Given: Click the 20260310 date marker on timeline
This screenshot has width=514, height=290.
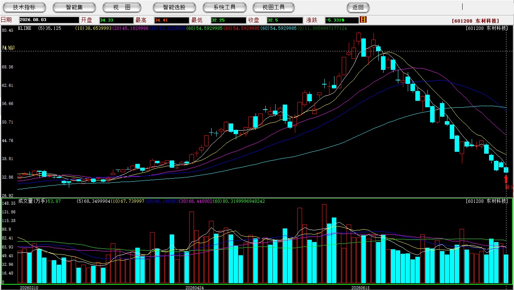Looking at the screenshot, I should click(x=29, y=287).
